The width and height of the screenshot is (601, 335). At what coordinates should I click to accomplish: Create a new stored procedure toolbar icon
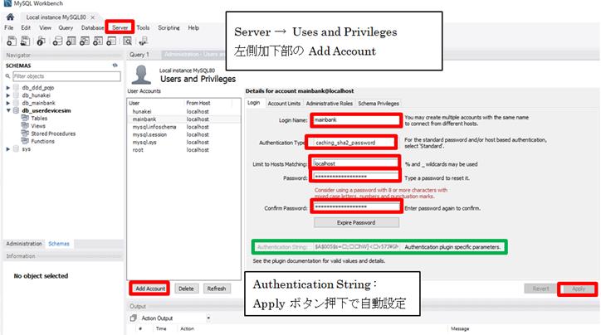point(98,41)
